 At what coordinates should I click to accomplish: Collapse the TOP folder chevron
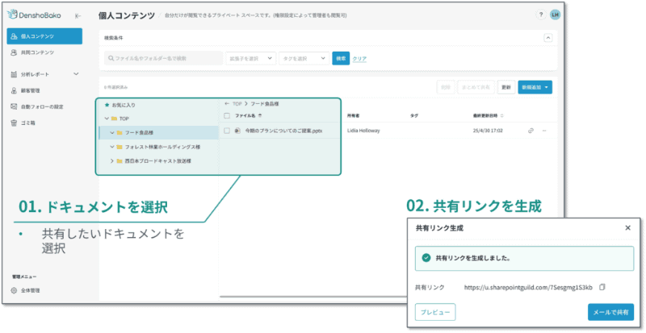click(107, 119)
